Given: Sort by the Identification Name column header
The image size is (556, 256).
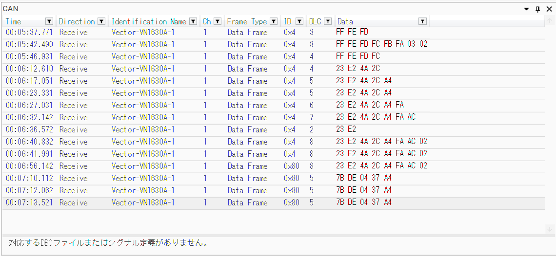Looking at the screenshot, I should tap(149, 21).
